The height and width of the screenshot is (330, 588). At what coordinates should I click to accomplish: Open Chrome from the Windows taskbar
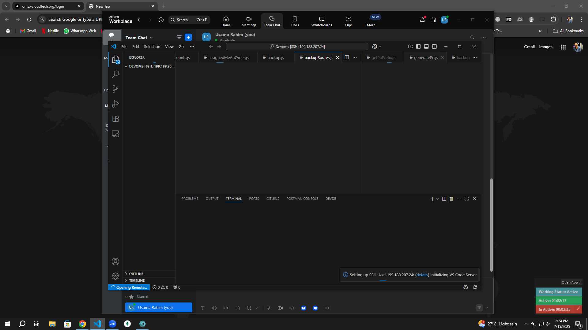[x=82, y=324]
